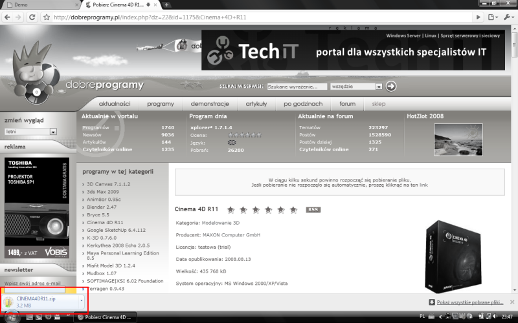Click the dobreprogramy mascot logo
The height and width of the screenshot is (323, 518).
pyautogui.click(x=36, y=72)
